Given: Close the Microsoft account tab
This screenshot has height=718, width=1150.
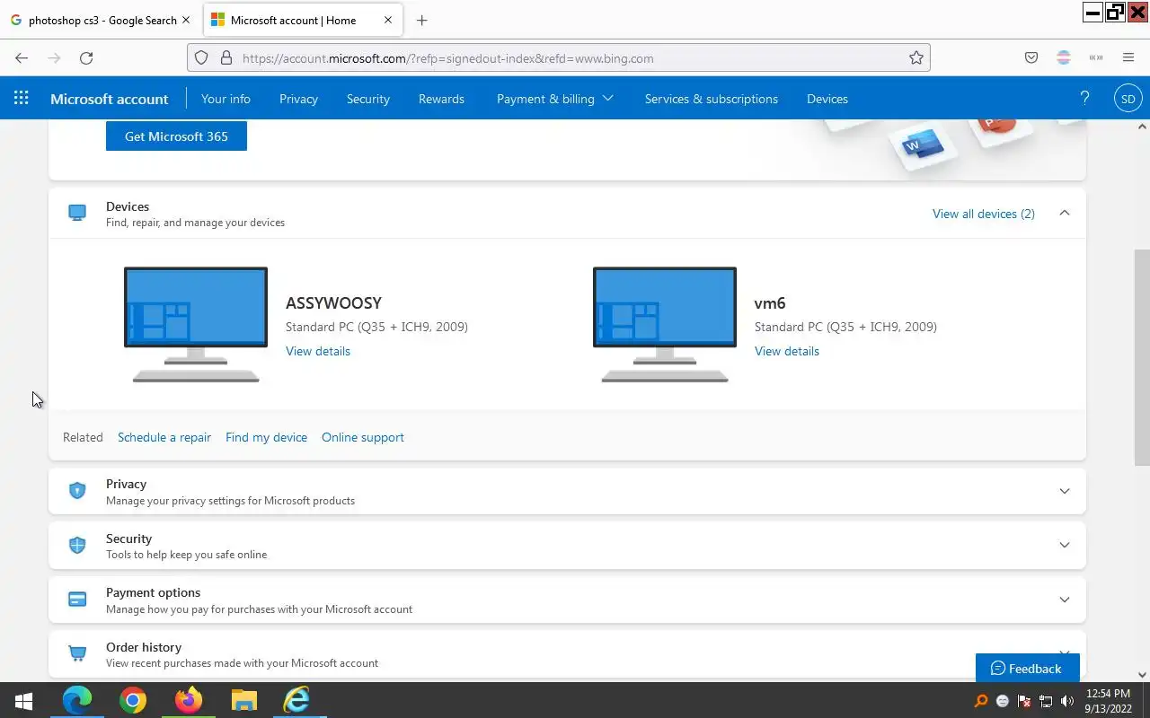Looking at the screenshot, I should [x=388, y=20].
